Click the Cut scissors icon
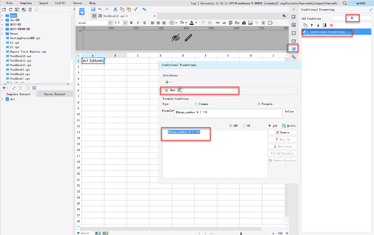 (115, 10)
